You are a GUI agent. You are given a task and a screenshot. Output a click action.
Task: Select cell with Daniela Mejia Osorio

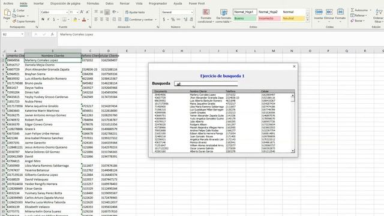53,65
